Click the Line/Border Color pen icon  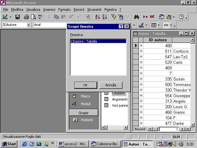pos(141,25)
